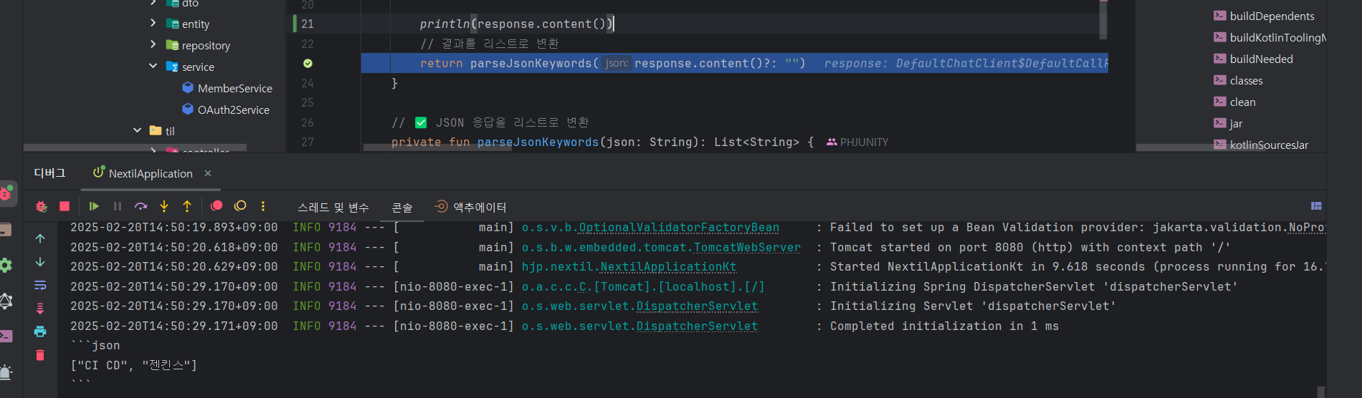Open the Debug tool window from sidebar
Screen dimensions: 1362x398
coord(7,193)
